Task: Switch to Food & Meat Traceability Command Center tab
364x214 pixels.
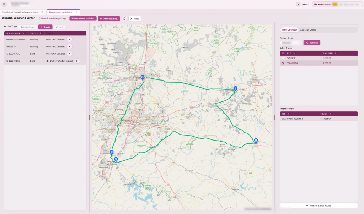Action: [x=20, y=12]
